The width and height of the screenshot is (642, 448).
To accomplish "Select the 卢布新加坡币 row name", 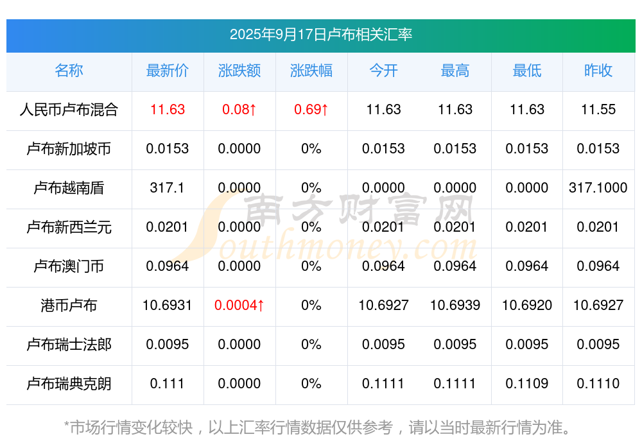I will coord(69,149).
